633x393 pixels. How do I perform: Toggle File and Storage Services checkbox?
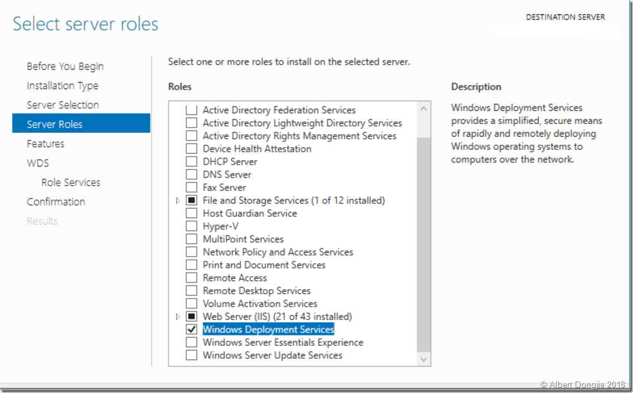click(191, 200)
